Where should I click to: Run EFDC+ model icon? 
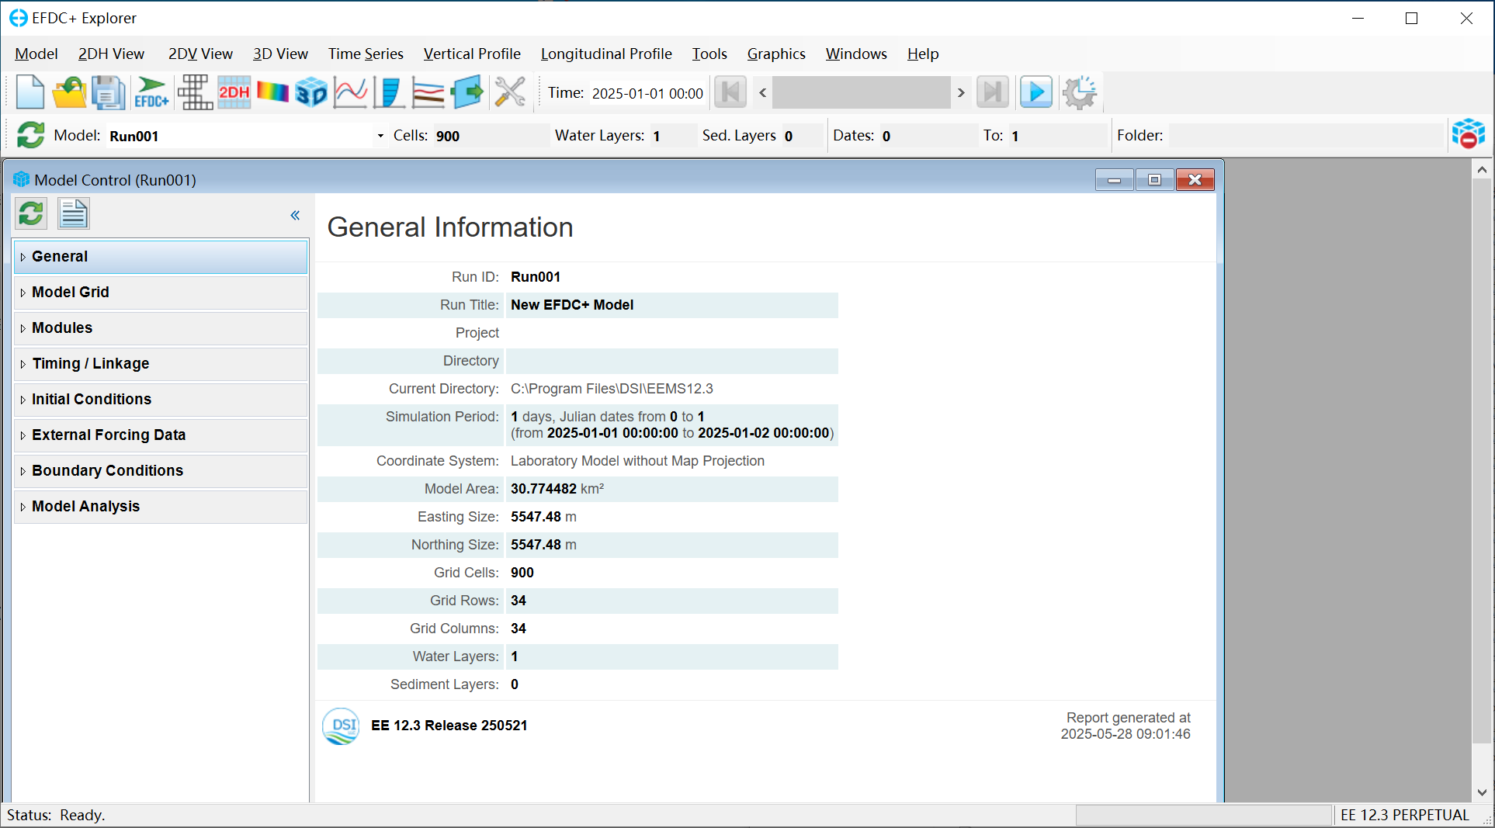151,92
